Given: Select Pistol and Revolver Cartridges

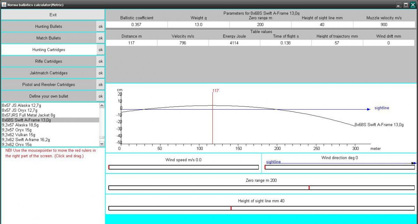Looking at the screenshot, I should click(x=48, y=85).
